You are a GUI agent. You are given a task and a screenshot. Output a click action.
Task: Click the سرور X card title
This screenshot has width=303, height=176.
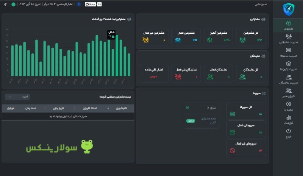pos(211,107)
